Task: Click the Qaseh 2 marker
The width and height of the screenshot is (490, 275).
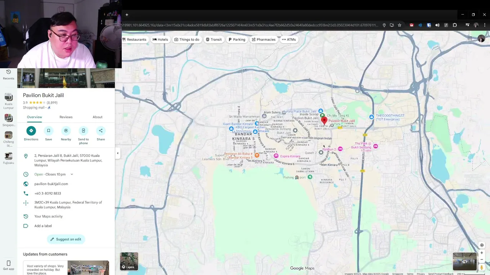Action: point(321,152)
